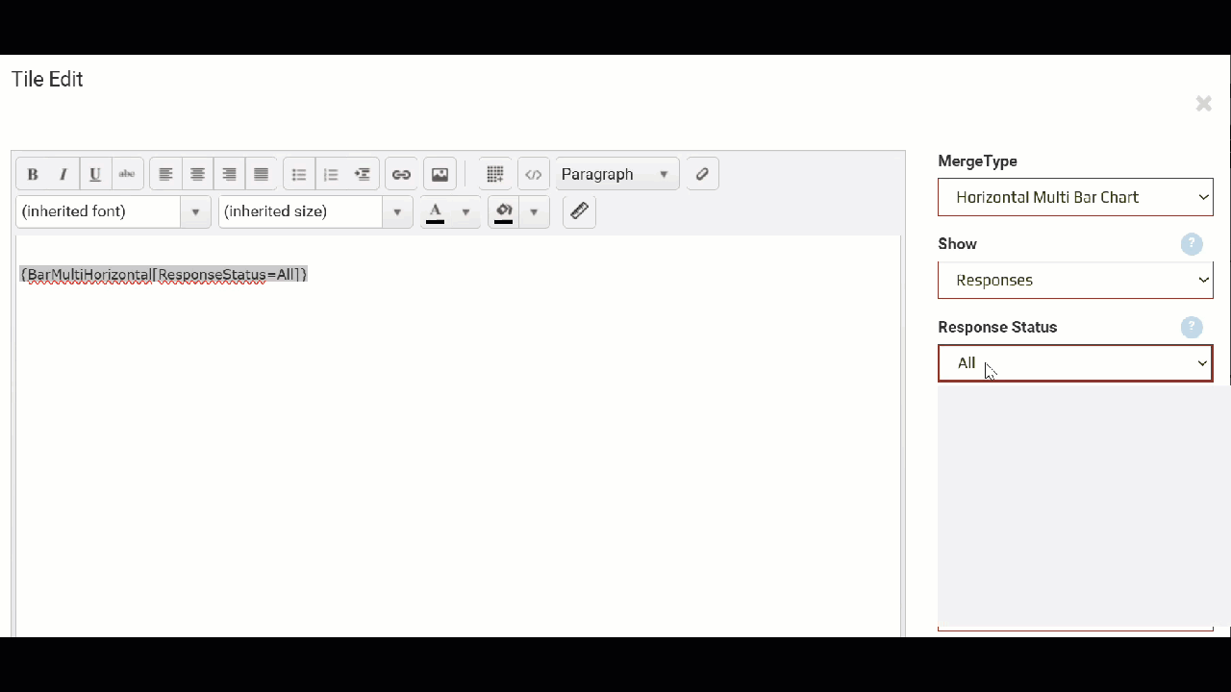Insert an ordered numbered list
Viewport: 1231px width, 692px height.
click(331, 174)
